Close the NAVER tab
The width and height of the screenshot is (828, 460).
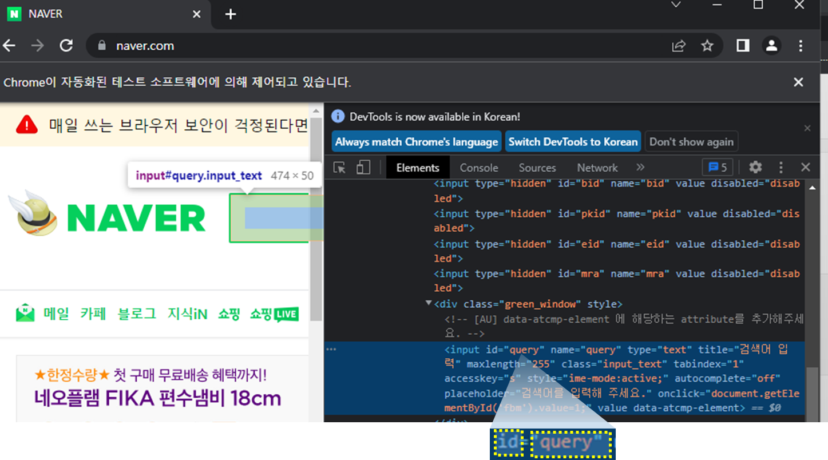196,14
